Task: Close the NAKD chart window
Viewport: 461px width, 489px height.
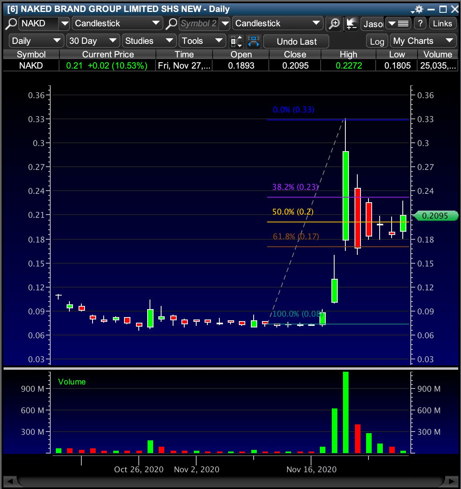Action: click(455, 9)
